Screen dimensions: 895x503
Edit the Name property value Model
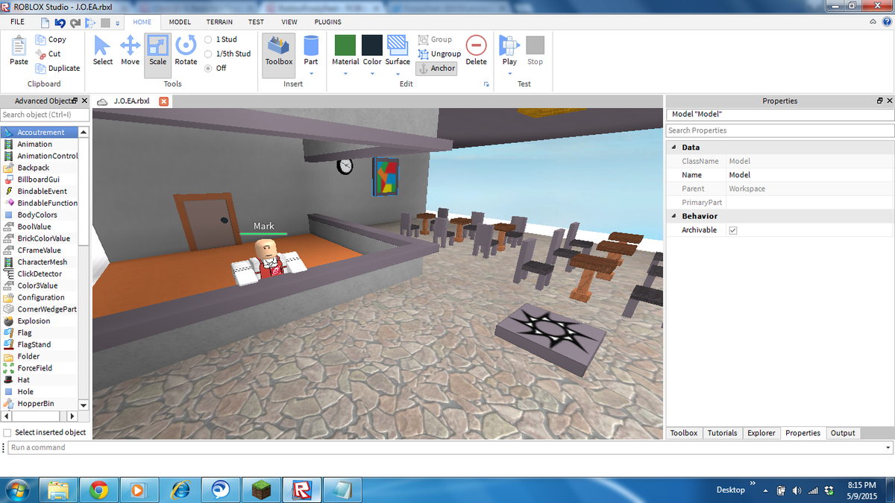click(x=809, y=175)
